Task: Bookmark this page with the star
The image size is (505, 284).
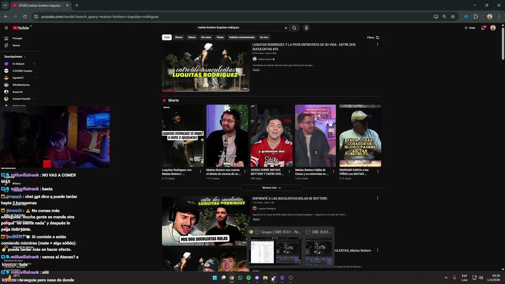Action: (453, 17)
